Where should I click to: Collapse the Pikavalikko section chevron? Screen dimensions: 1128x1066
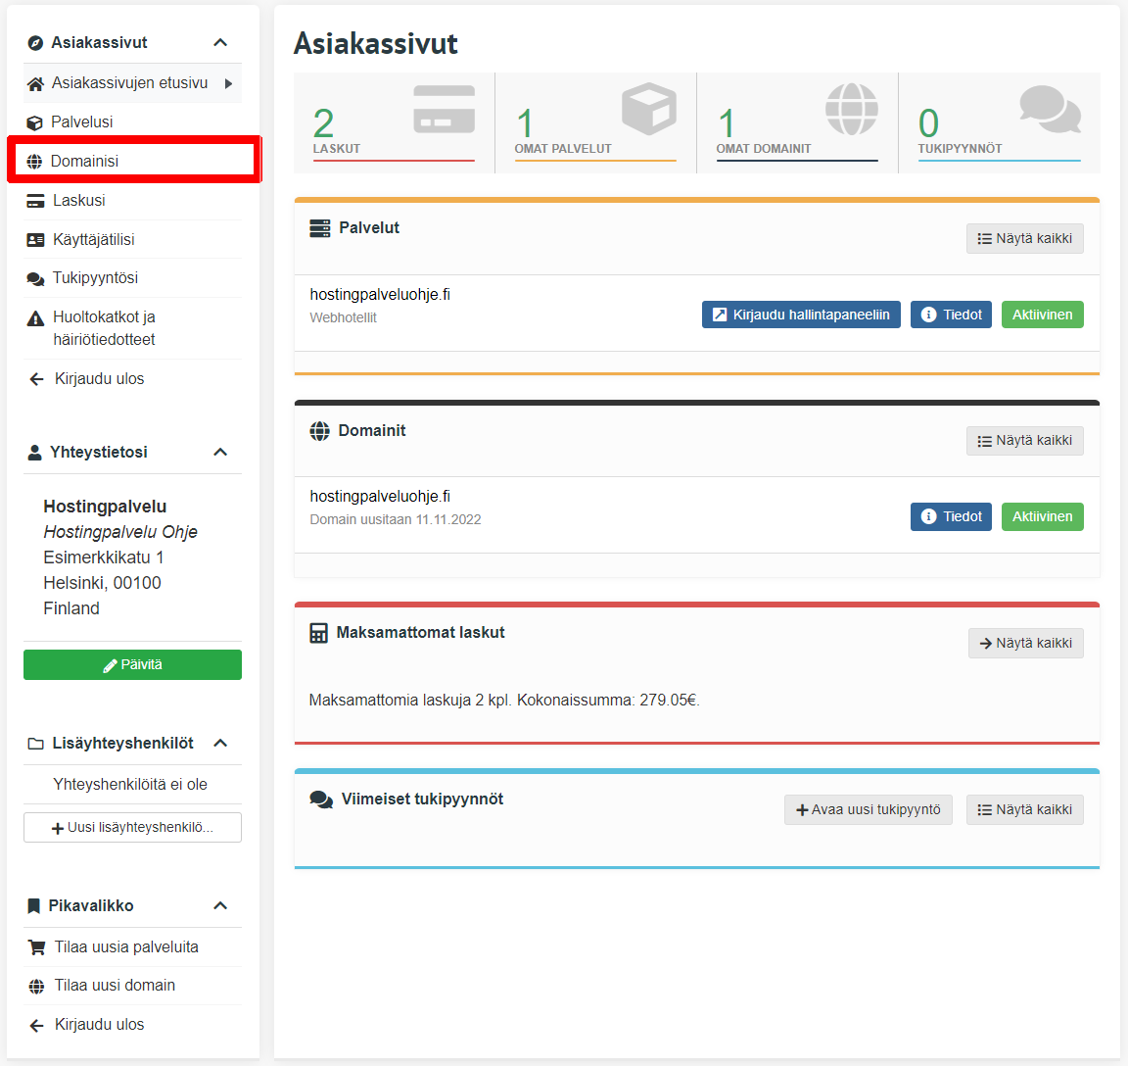click(220, 905)
